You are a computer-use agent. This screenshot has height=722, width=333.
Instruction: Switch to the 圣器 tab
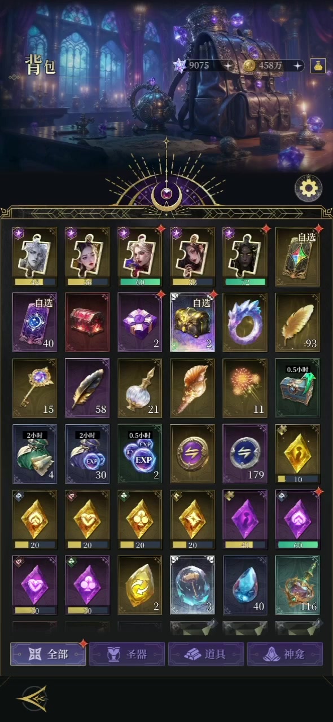[127, 654]
